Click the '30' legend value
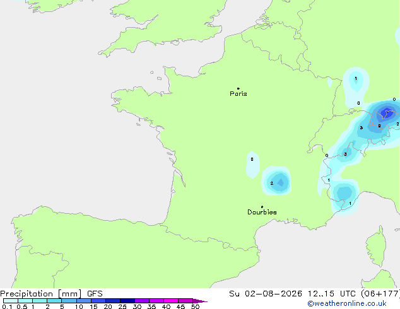Viewport: 400px width, 309px height. click(x=137, y=306)
